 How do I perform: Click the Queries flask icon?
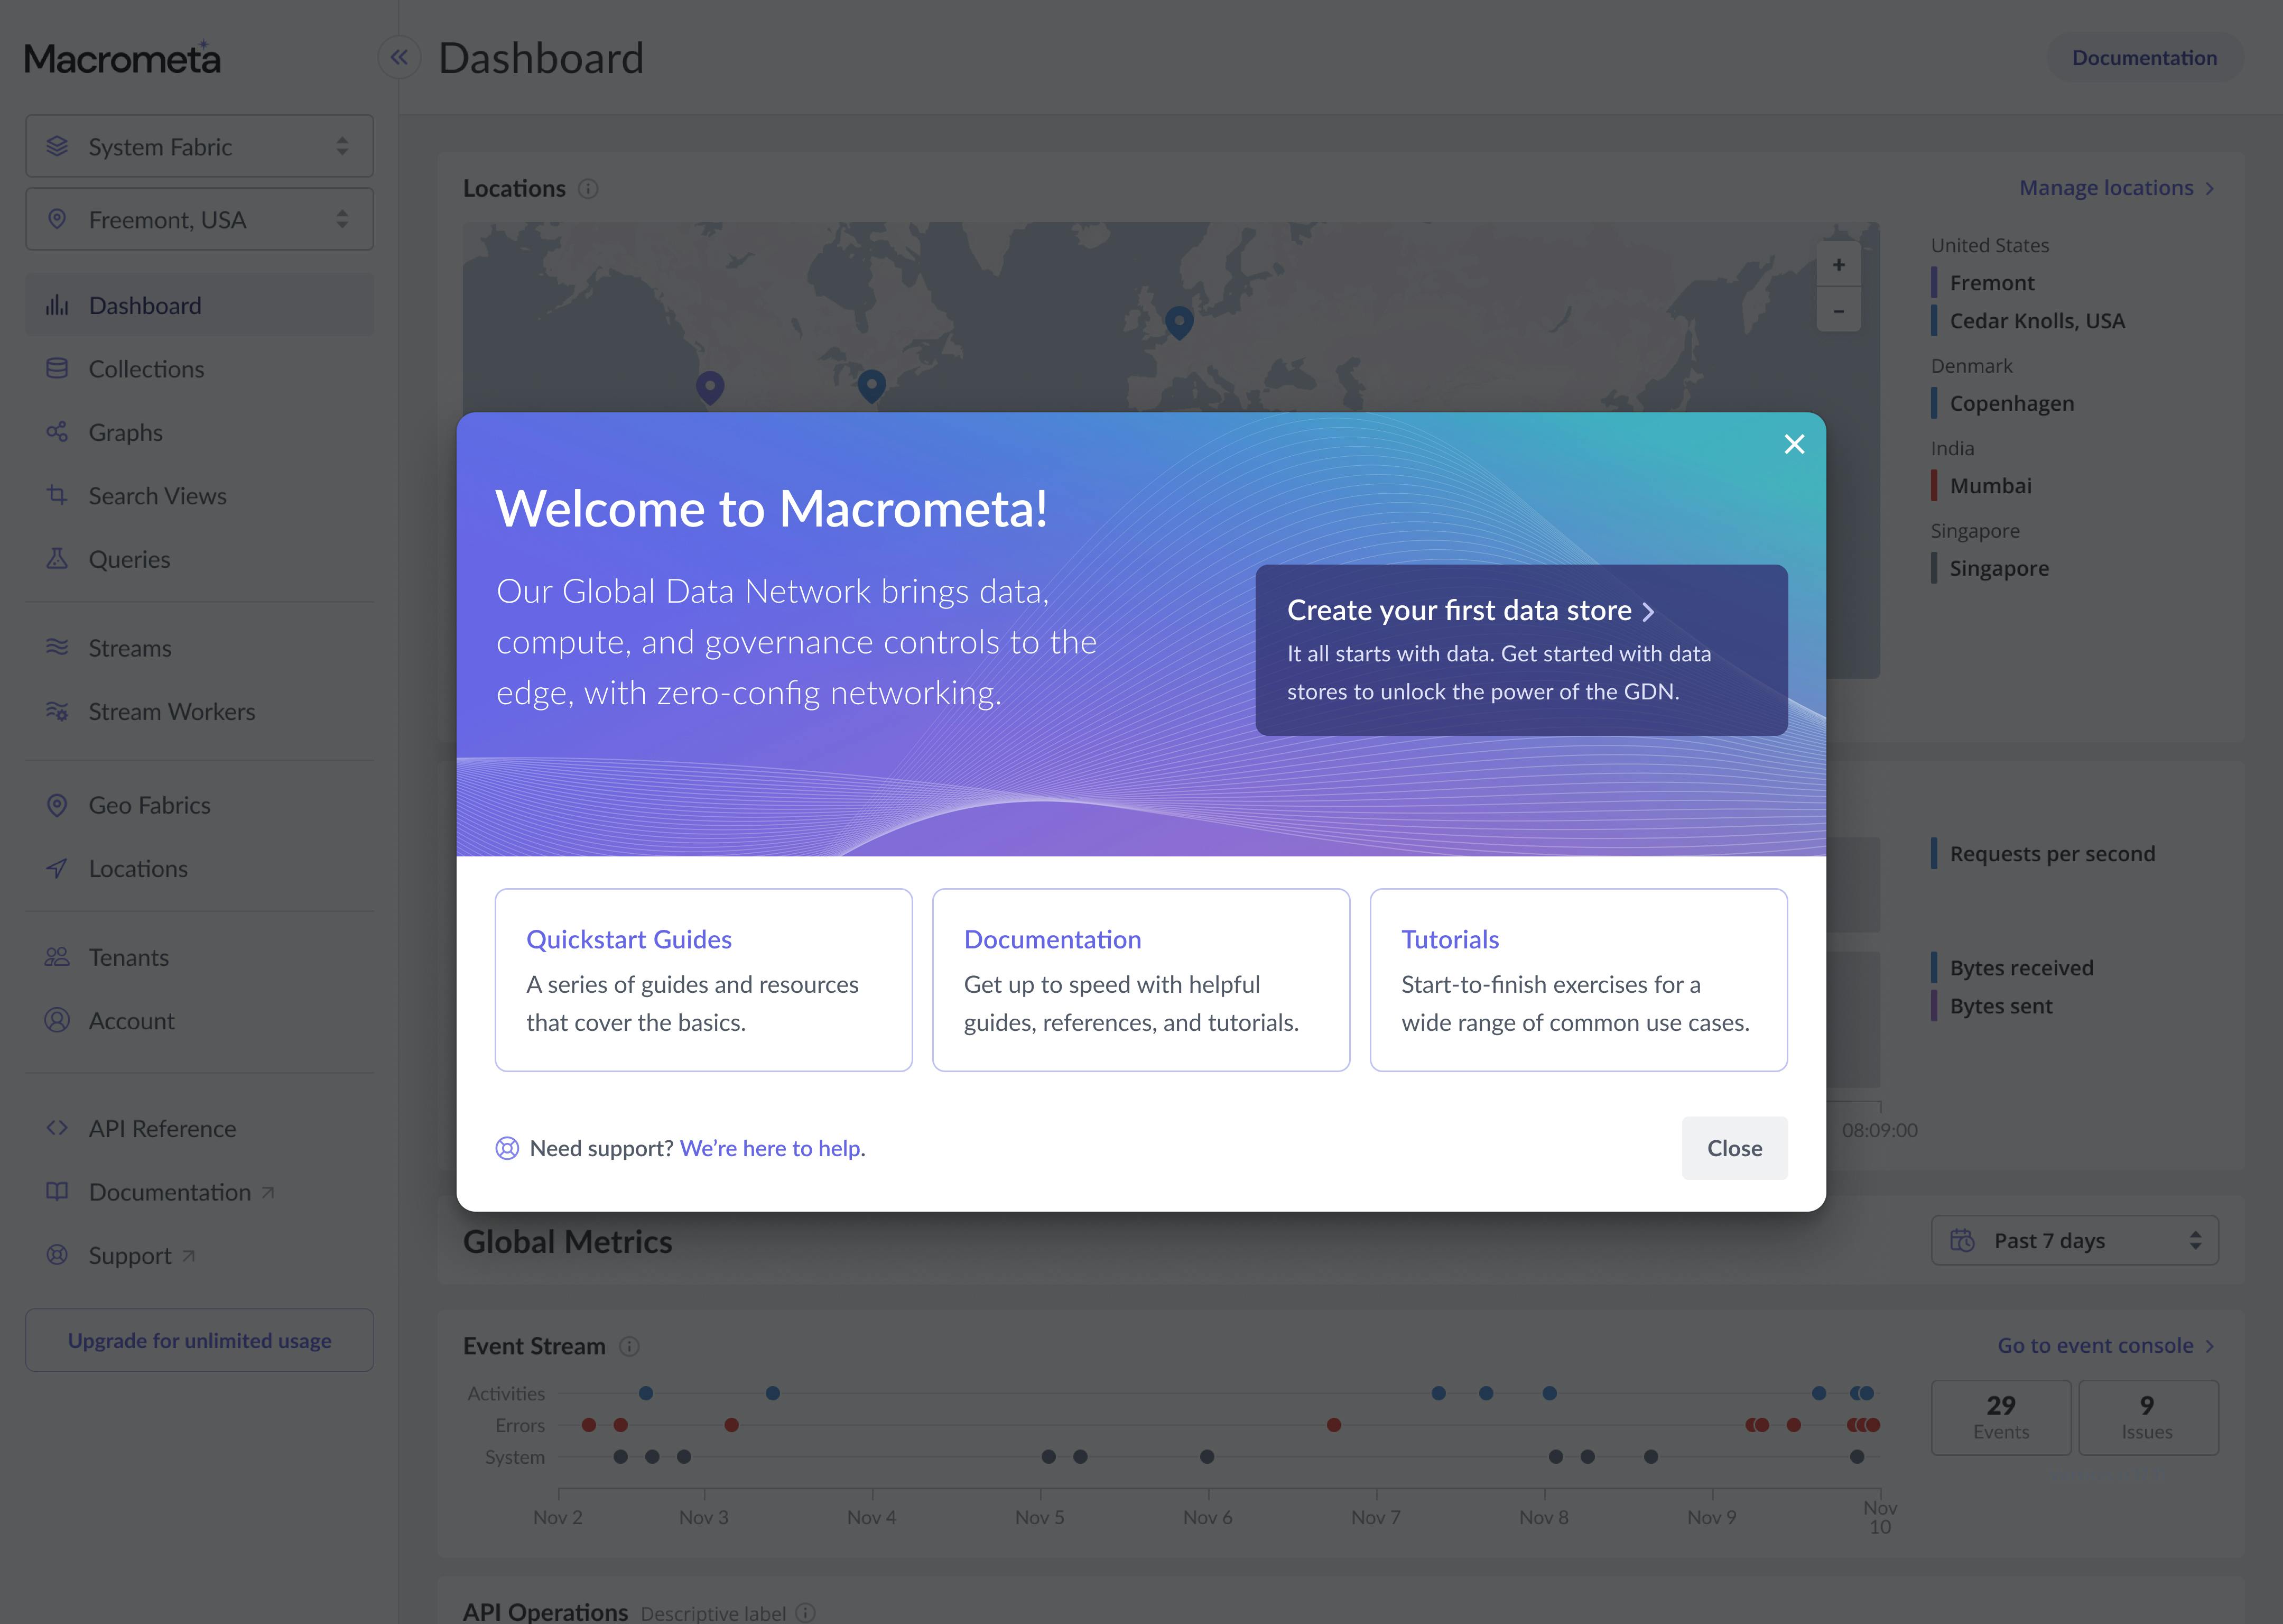coord(57,558)
